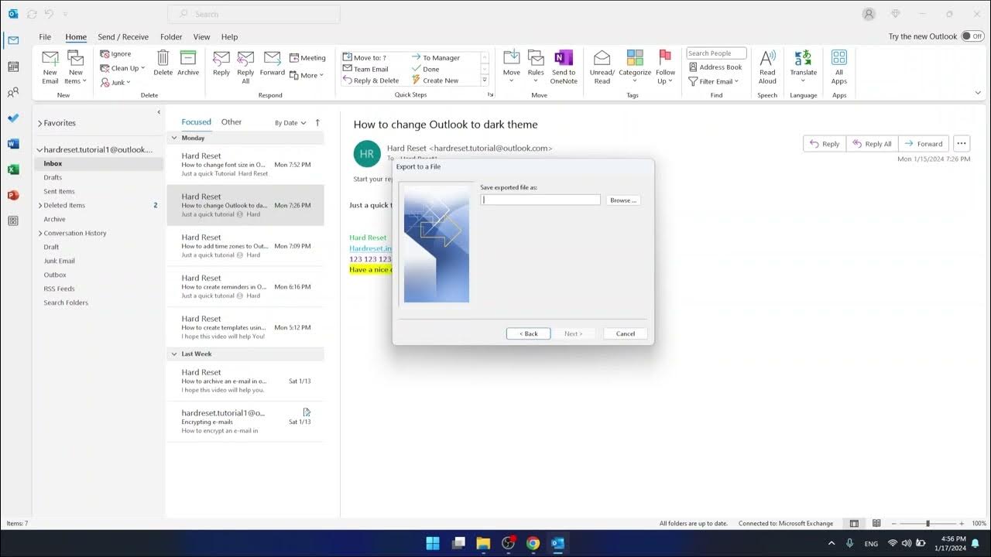
Task: Open Send to OneNote
Action: [563, 66]
